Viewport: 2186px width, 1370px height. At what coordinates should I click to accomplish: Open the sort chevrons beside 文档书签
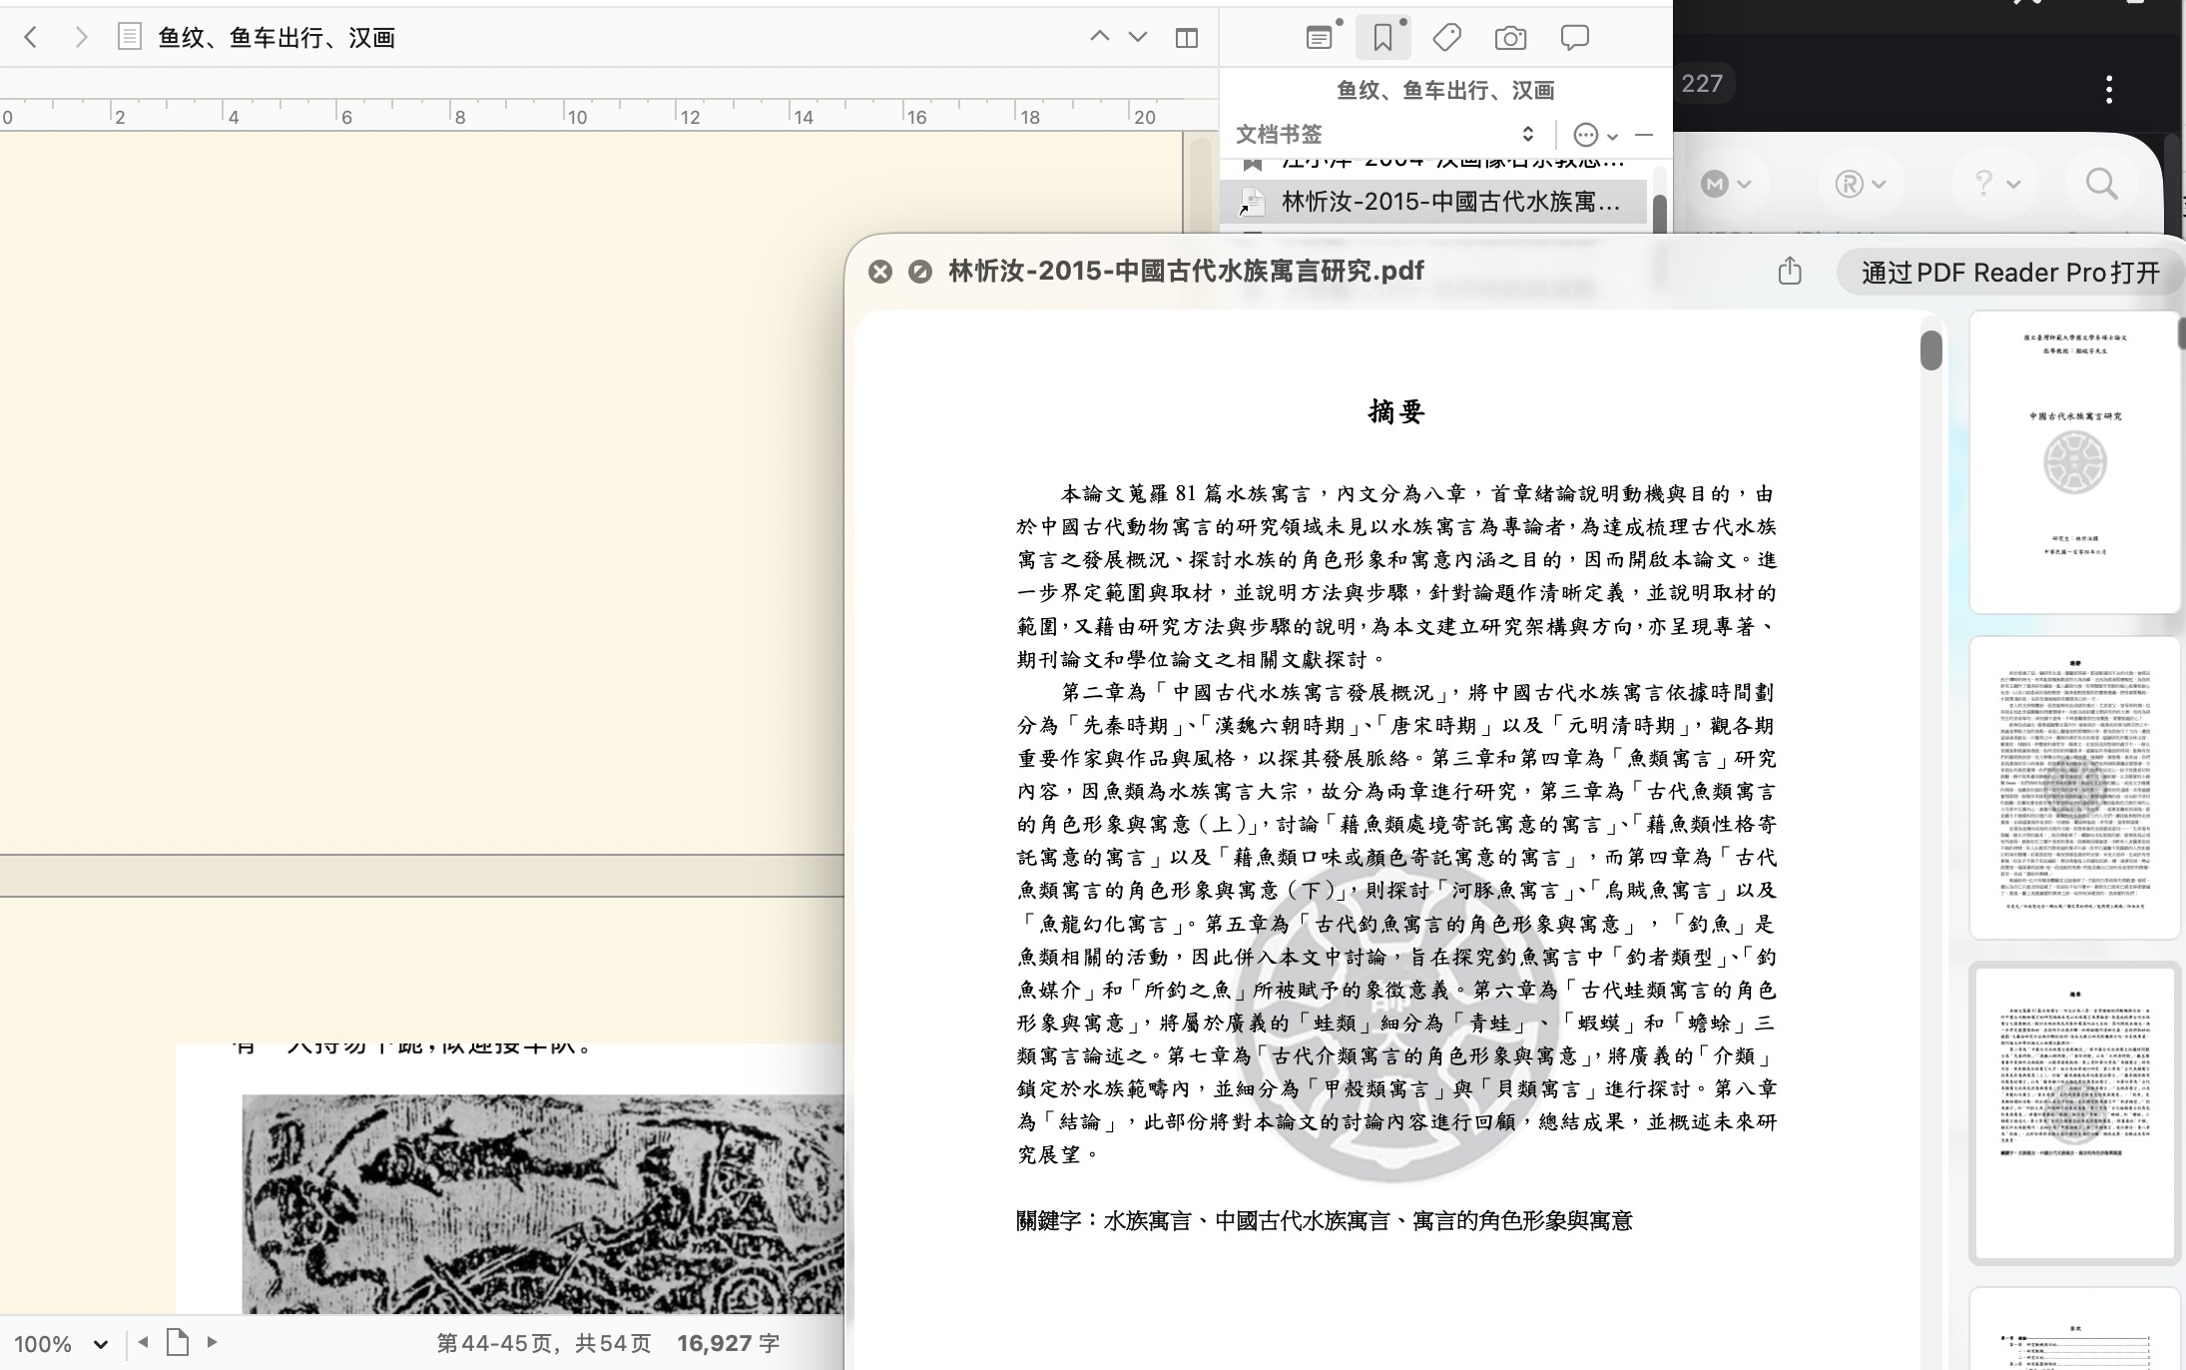tap(1526, 133)
